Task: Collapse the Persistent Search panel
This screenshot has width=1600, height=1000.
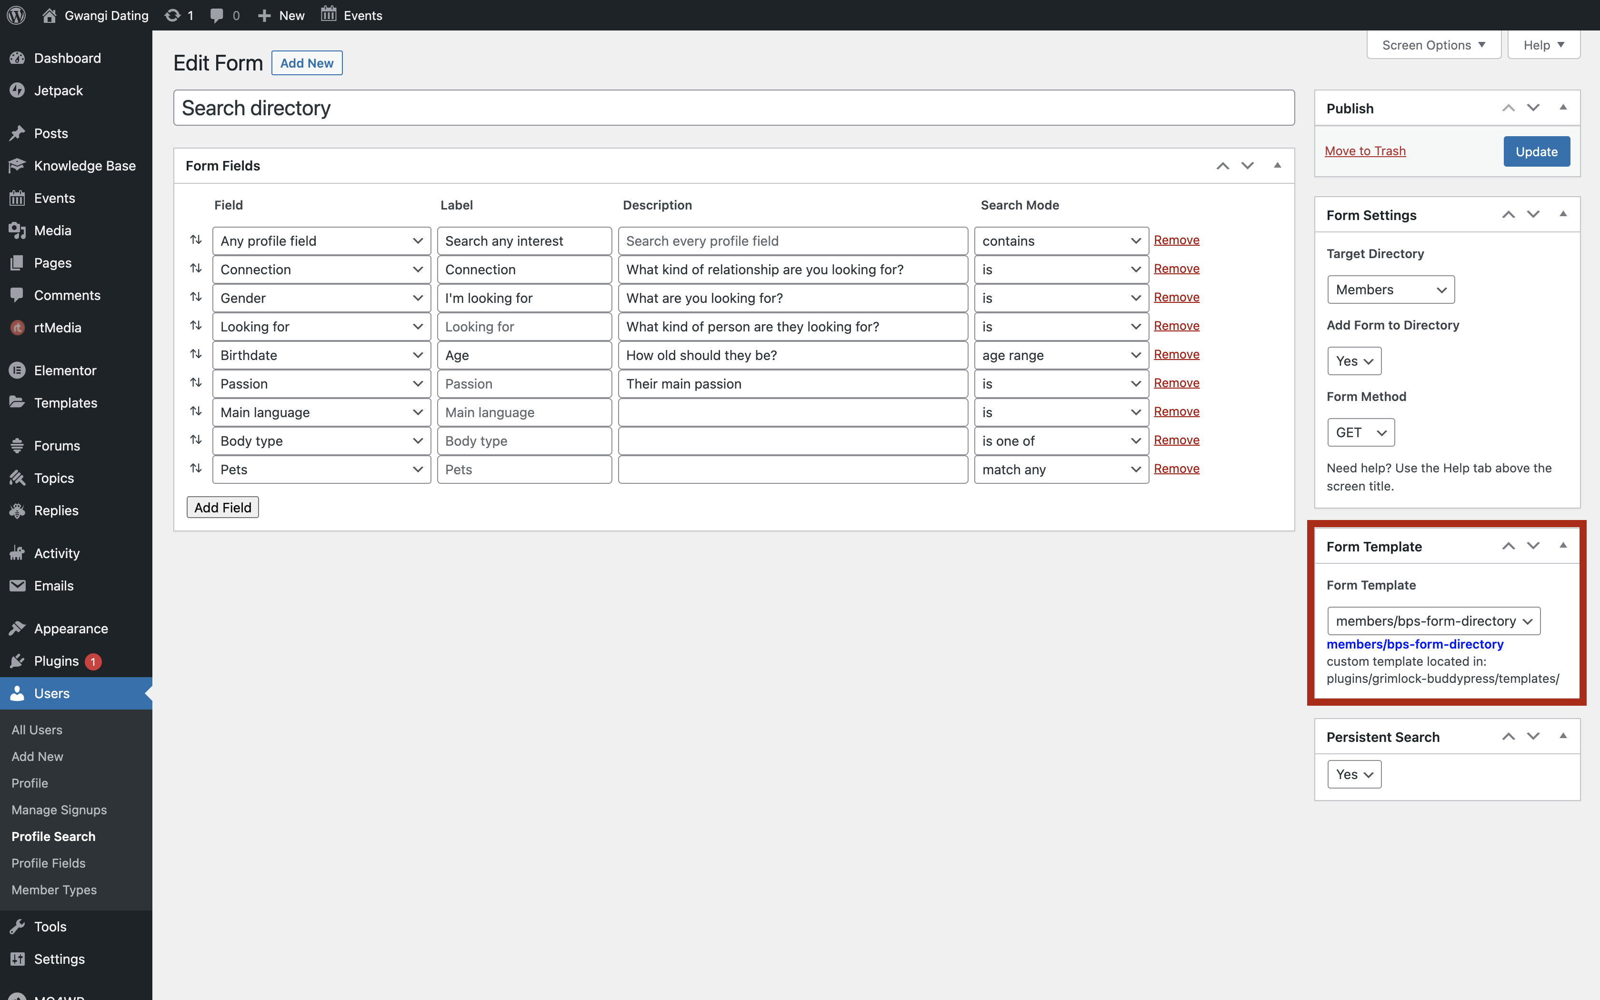Action: click(x=1563, y=736)
